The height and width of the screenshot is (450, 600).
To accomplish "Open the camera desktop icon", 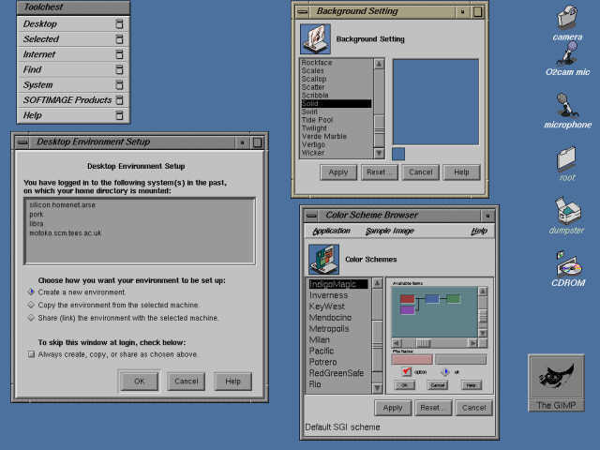I will pyautogui.click(x=567, y=18).
